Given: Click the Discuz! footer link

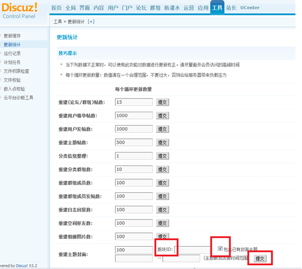Looking at the screenshot, I should (22, 266).
